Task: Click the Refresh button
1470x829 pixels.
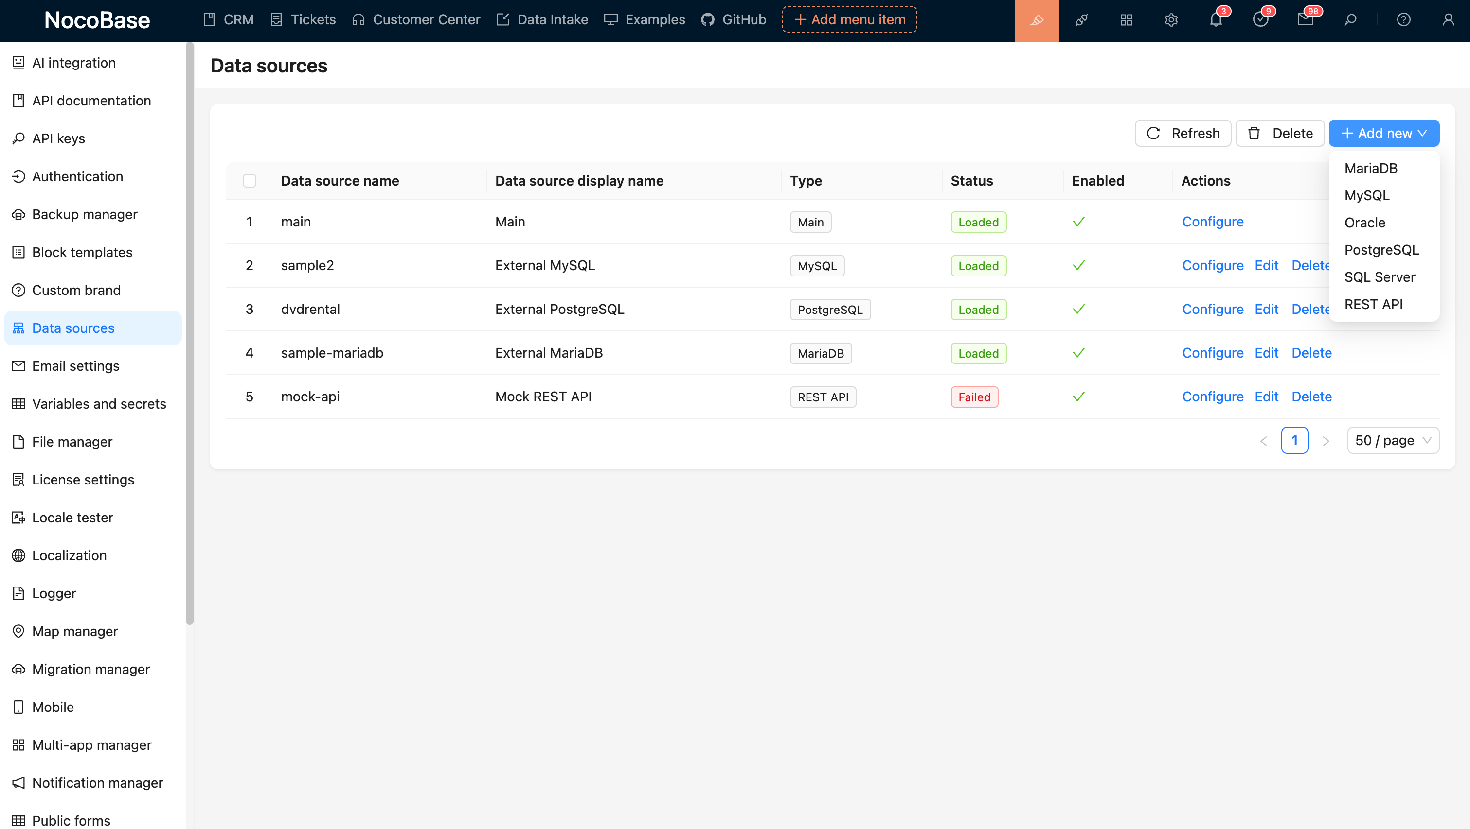Action: point(1183,134)
